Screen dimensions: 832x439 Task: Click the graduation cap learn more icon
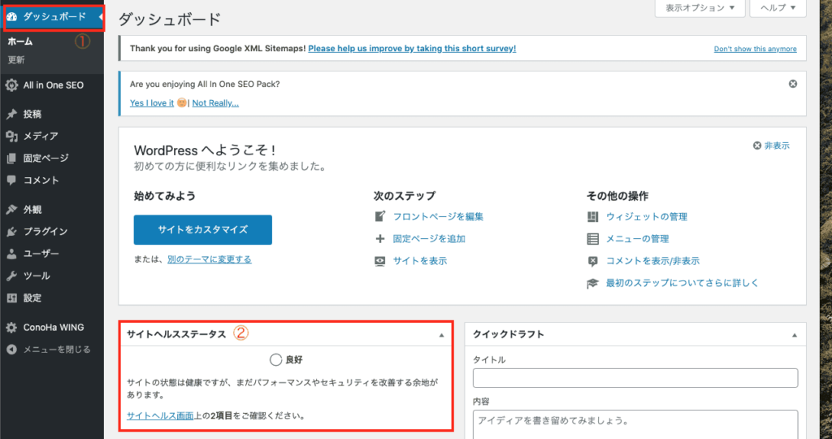[x=592, y=284]
